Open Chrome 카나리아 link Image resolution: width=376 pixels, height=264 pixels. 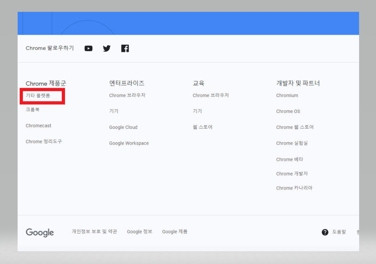(x=294, y=188)
